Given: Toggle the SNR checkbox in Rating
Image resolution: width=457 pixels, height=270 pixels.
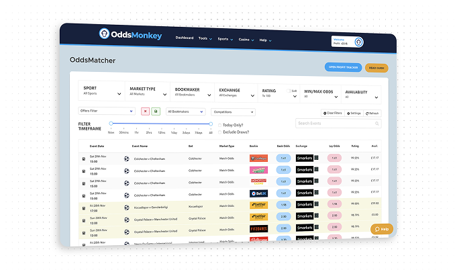Looking at the screenshot, I should tap(290, 91).
